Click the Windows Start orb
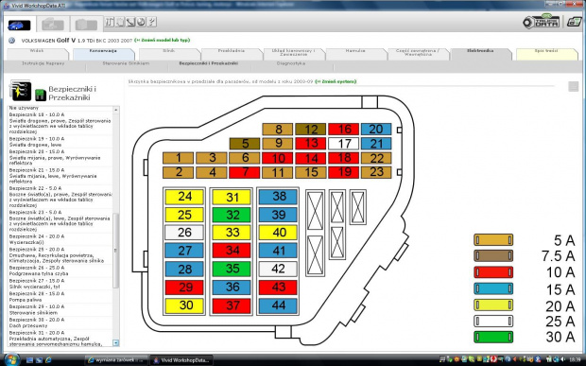Image resolution: width=586 pixels, height=366 pixels. click(x=11, y=359)
